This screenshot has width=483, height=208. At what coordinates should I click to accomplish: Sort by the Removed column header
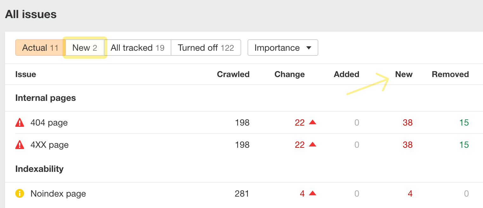click(450, 75)
